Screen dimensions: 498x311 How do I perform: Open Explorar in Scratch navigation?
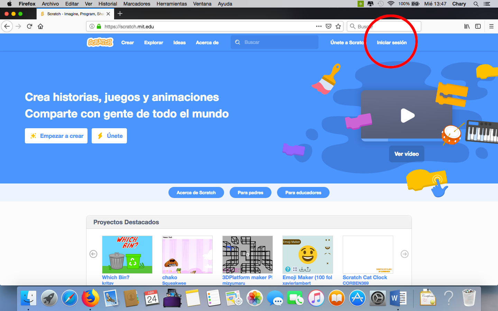point(154,43)
